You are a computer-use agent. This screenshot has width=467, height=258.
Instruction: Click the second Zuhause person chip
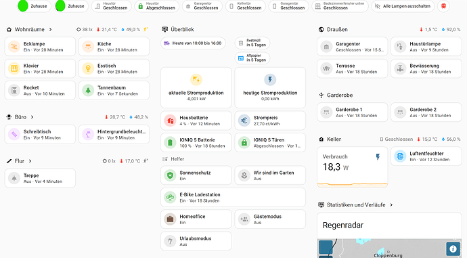pos(71,6)
